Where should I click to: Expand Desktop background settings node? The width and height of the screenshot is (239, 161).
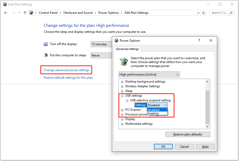(x=122, y=82)
